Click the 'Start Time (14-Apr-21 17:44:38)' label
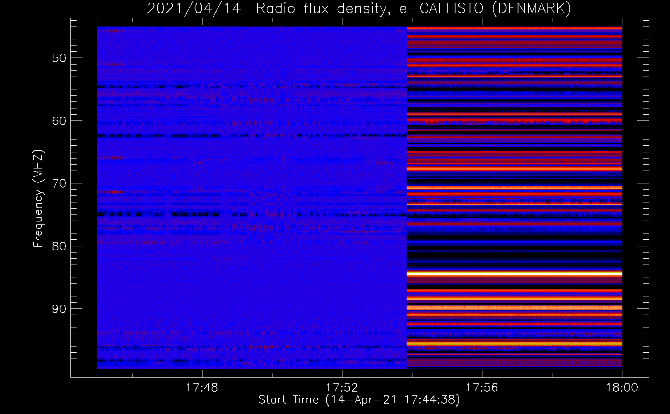This screenshot has height=414, width=670. point(359,400)
